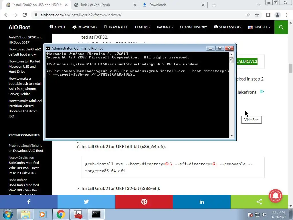Click the network tray icon
This screenshot has width=293, height=220.
(x=257, y=215)
